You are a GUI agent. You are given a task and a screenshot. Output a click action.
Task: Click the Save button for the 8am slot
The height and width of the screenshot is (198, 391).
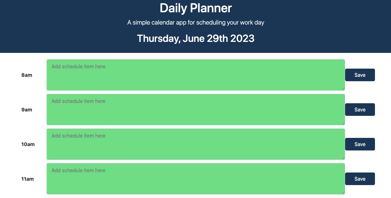click(x=360, y=75)
